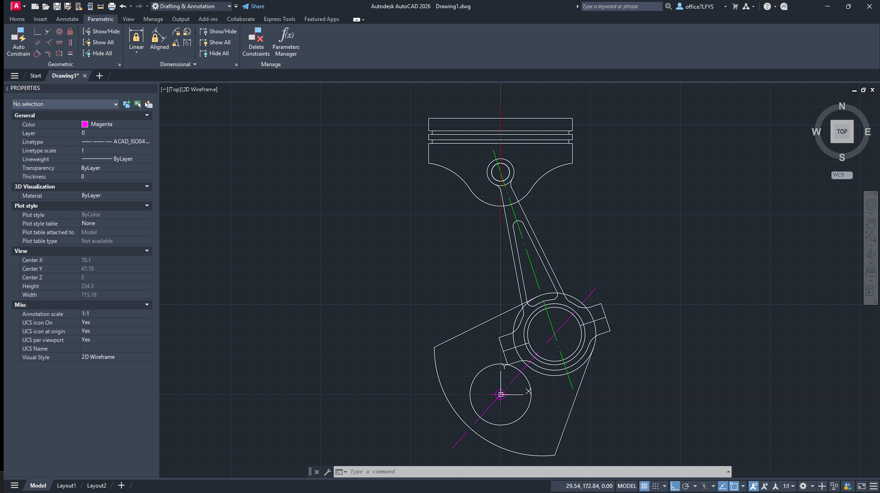This screenshot has height=493, width=880.
Task: Switch to the Express Tools tab
Action: pyautogui.click(x=279, y=19)
